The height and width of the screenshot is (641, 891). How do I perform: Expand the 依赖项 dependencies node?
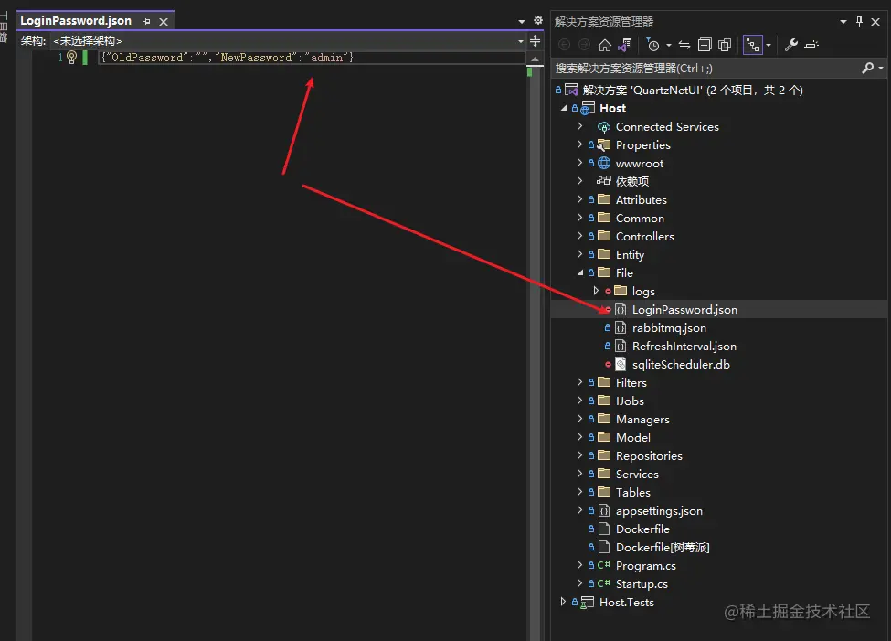[579, 181]
